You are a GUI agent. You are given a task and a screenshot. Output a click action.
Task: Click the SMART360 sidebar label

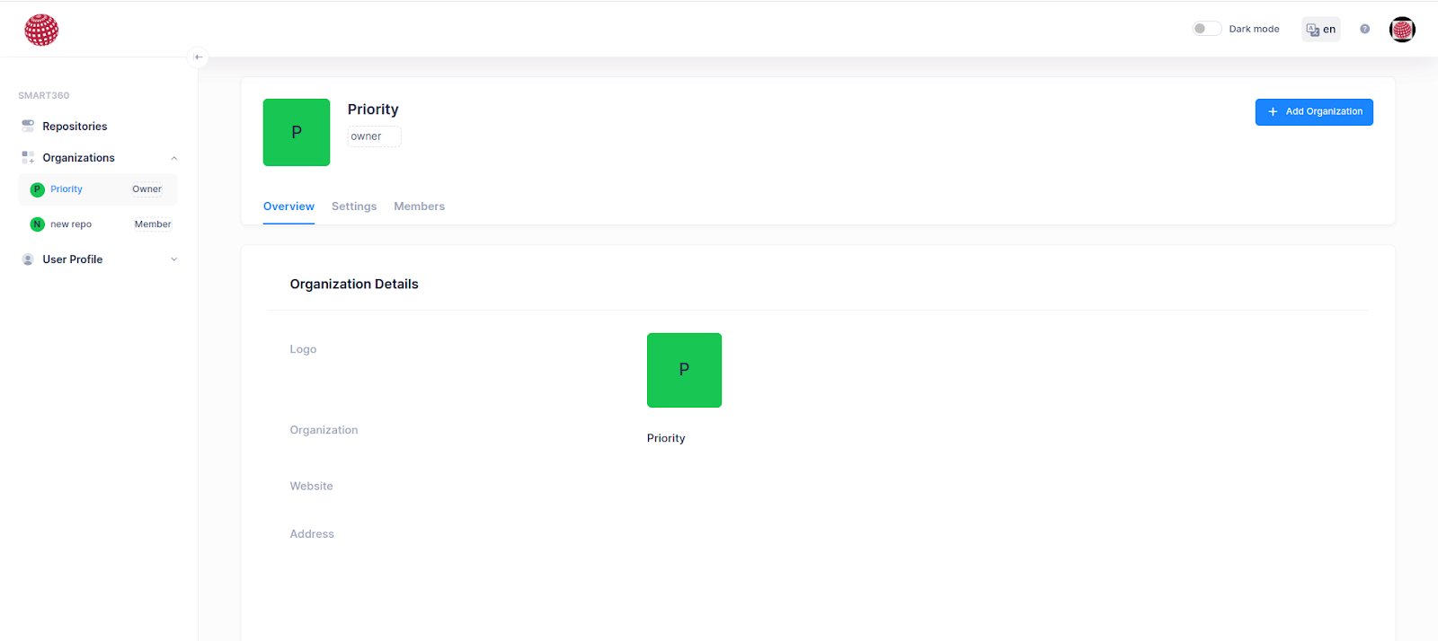point(44,95)
